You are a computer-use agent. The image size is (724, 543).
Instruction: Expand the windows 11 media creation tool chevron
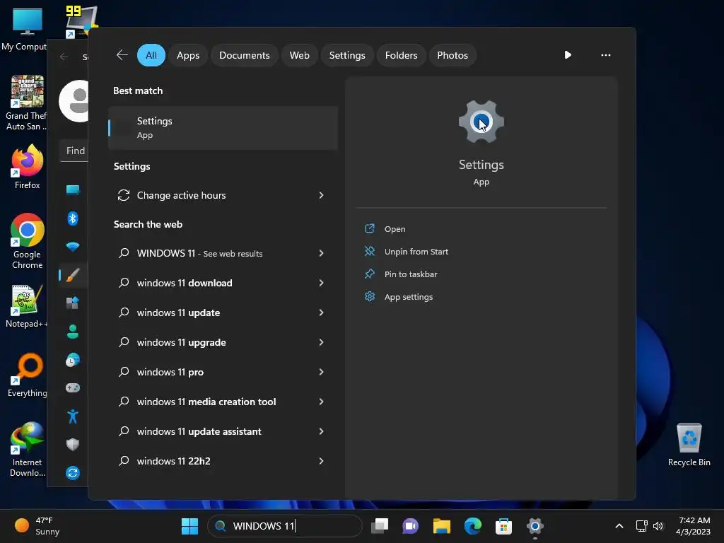[x=321, y=402]
